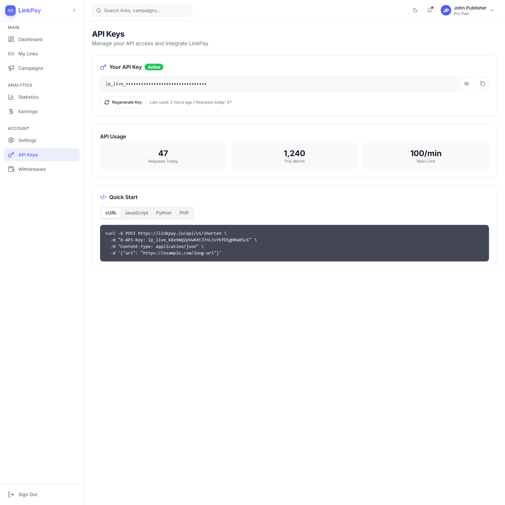View the Statistics page
This screenshot has height=505, width=505.
(x=42, y=97)
